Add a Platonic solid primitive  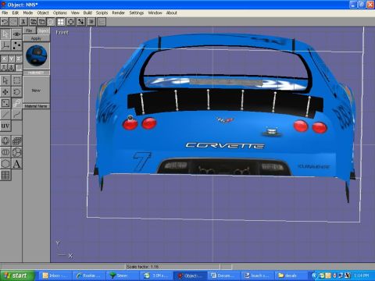[16, 152]
